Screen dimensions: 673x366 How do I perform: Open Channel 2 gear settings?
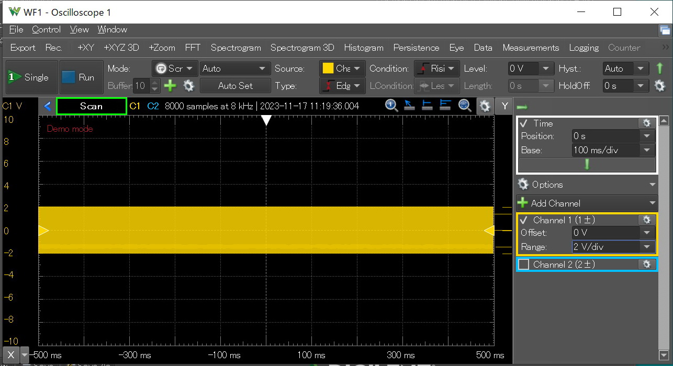646,265
